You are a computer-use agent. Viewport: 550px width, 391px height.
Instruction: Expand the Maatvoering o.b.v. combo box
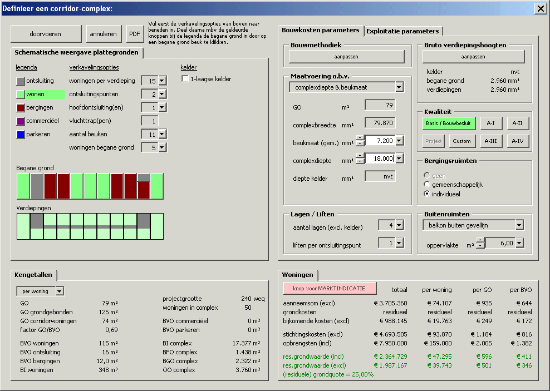tap(399, 87)
